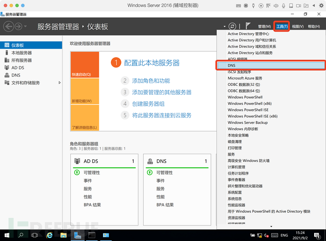Click 将此服务器连接到云服务 link
The width and height of the screenshot is (326, 241).
(x=162, y=116)
